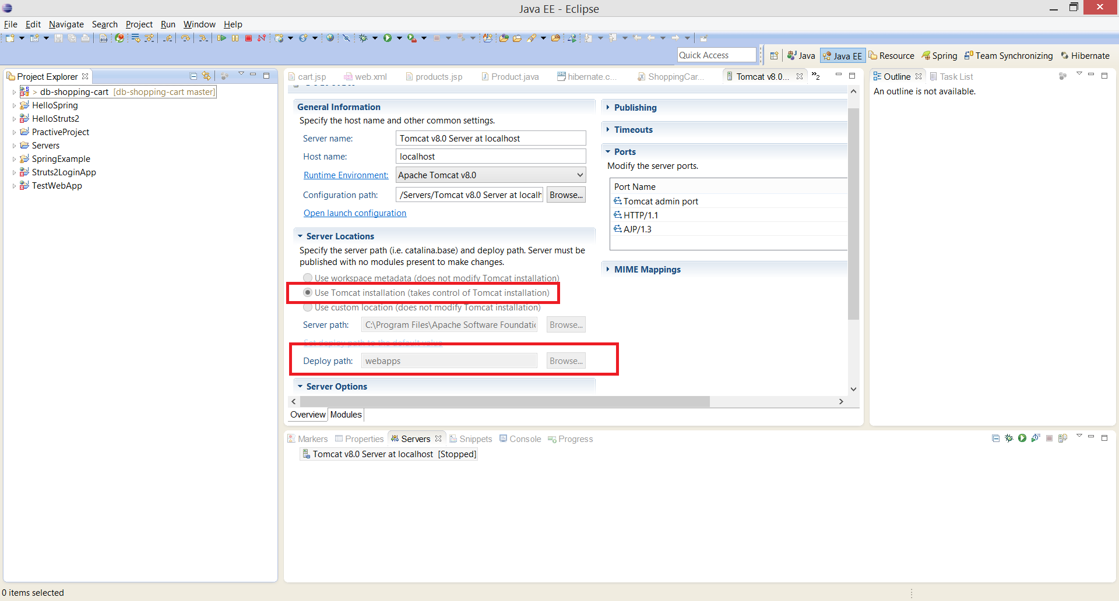
Task: Click the Publish to server icon
Action: tap(1063, 438)
